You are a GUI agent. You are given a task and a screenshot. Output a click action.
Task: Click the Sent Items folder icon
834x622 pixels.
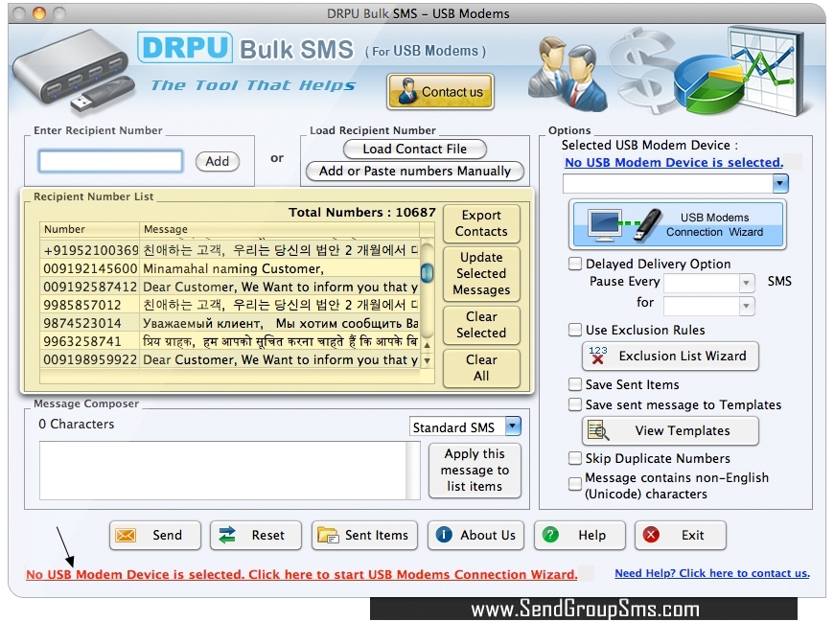(x=328, y=535)
